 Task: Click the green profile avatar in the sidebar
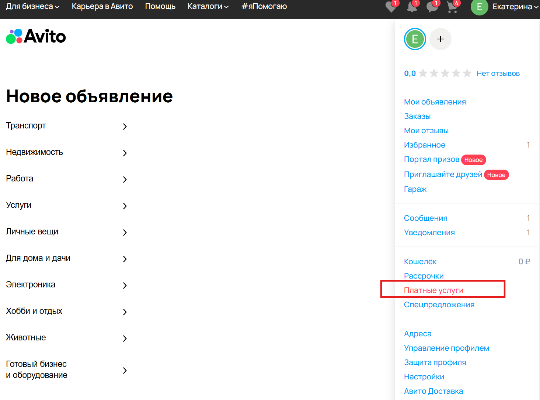pos(415,39)
